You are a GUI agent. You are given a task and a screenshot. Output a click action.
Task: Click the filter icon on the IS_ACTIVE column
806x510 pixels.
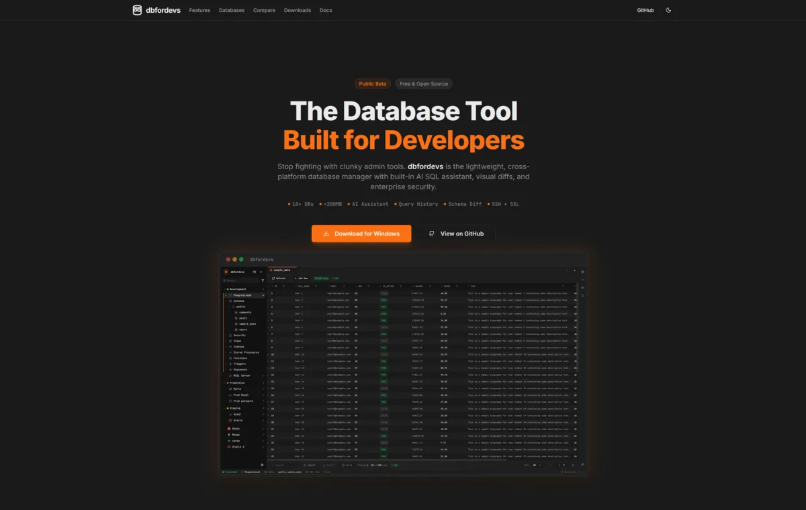click(401, 286)
